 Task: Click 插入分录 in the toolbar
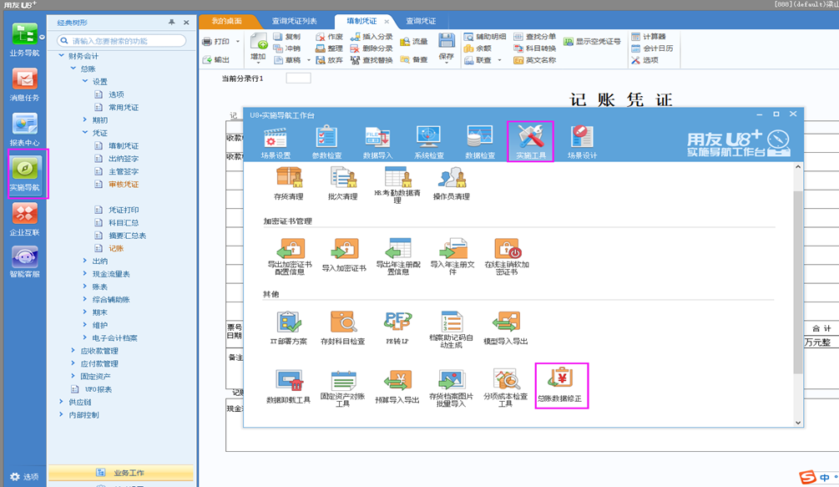tap(371, 37)
